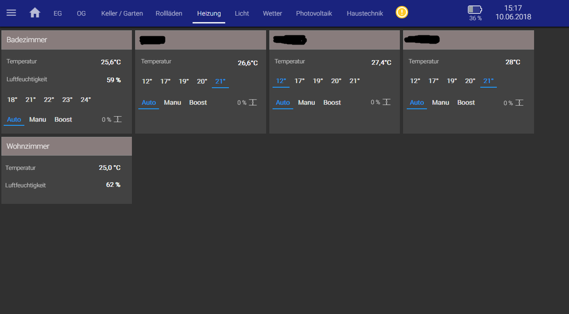Select Auto mode in Badezimmer card
This screenshot has width=569, height=314.
14,119
